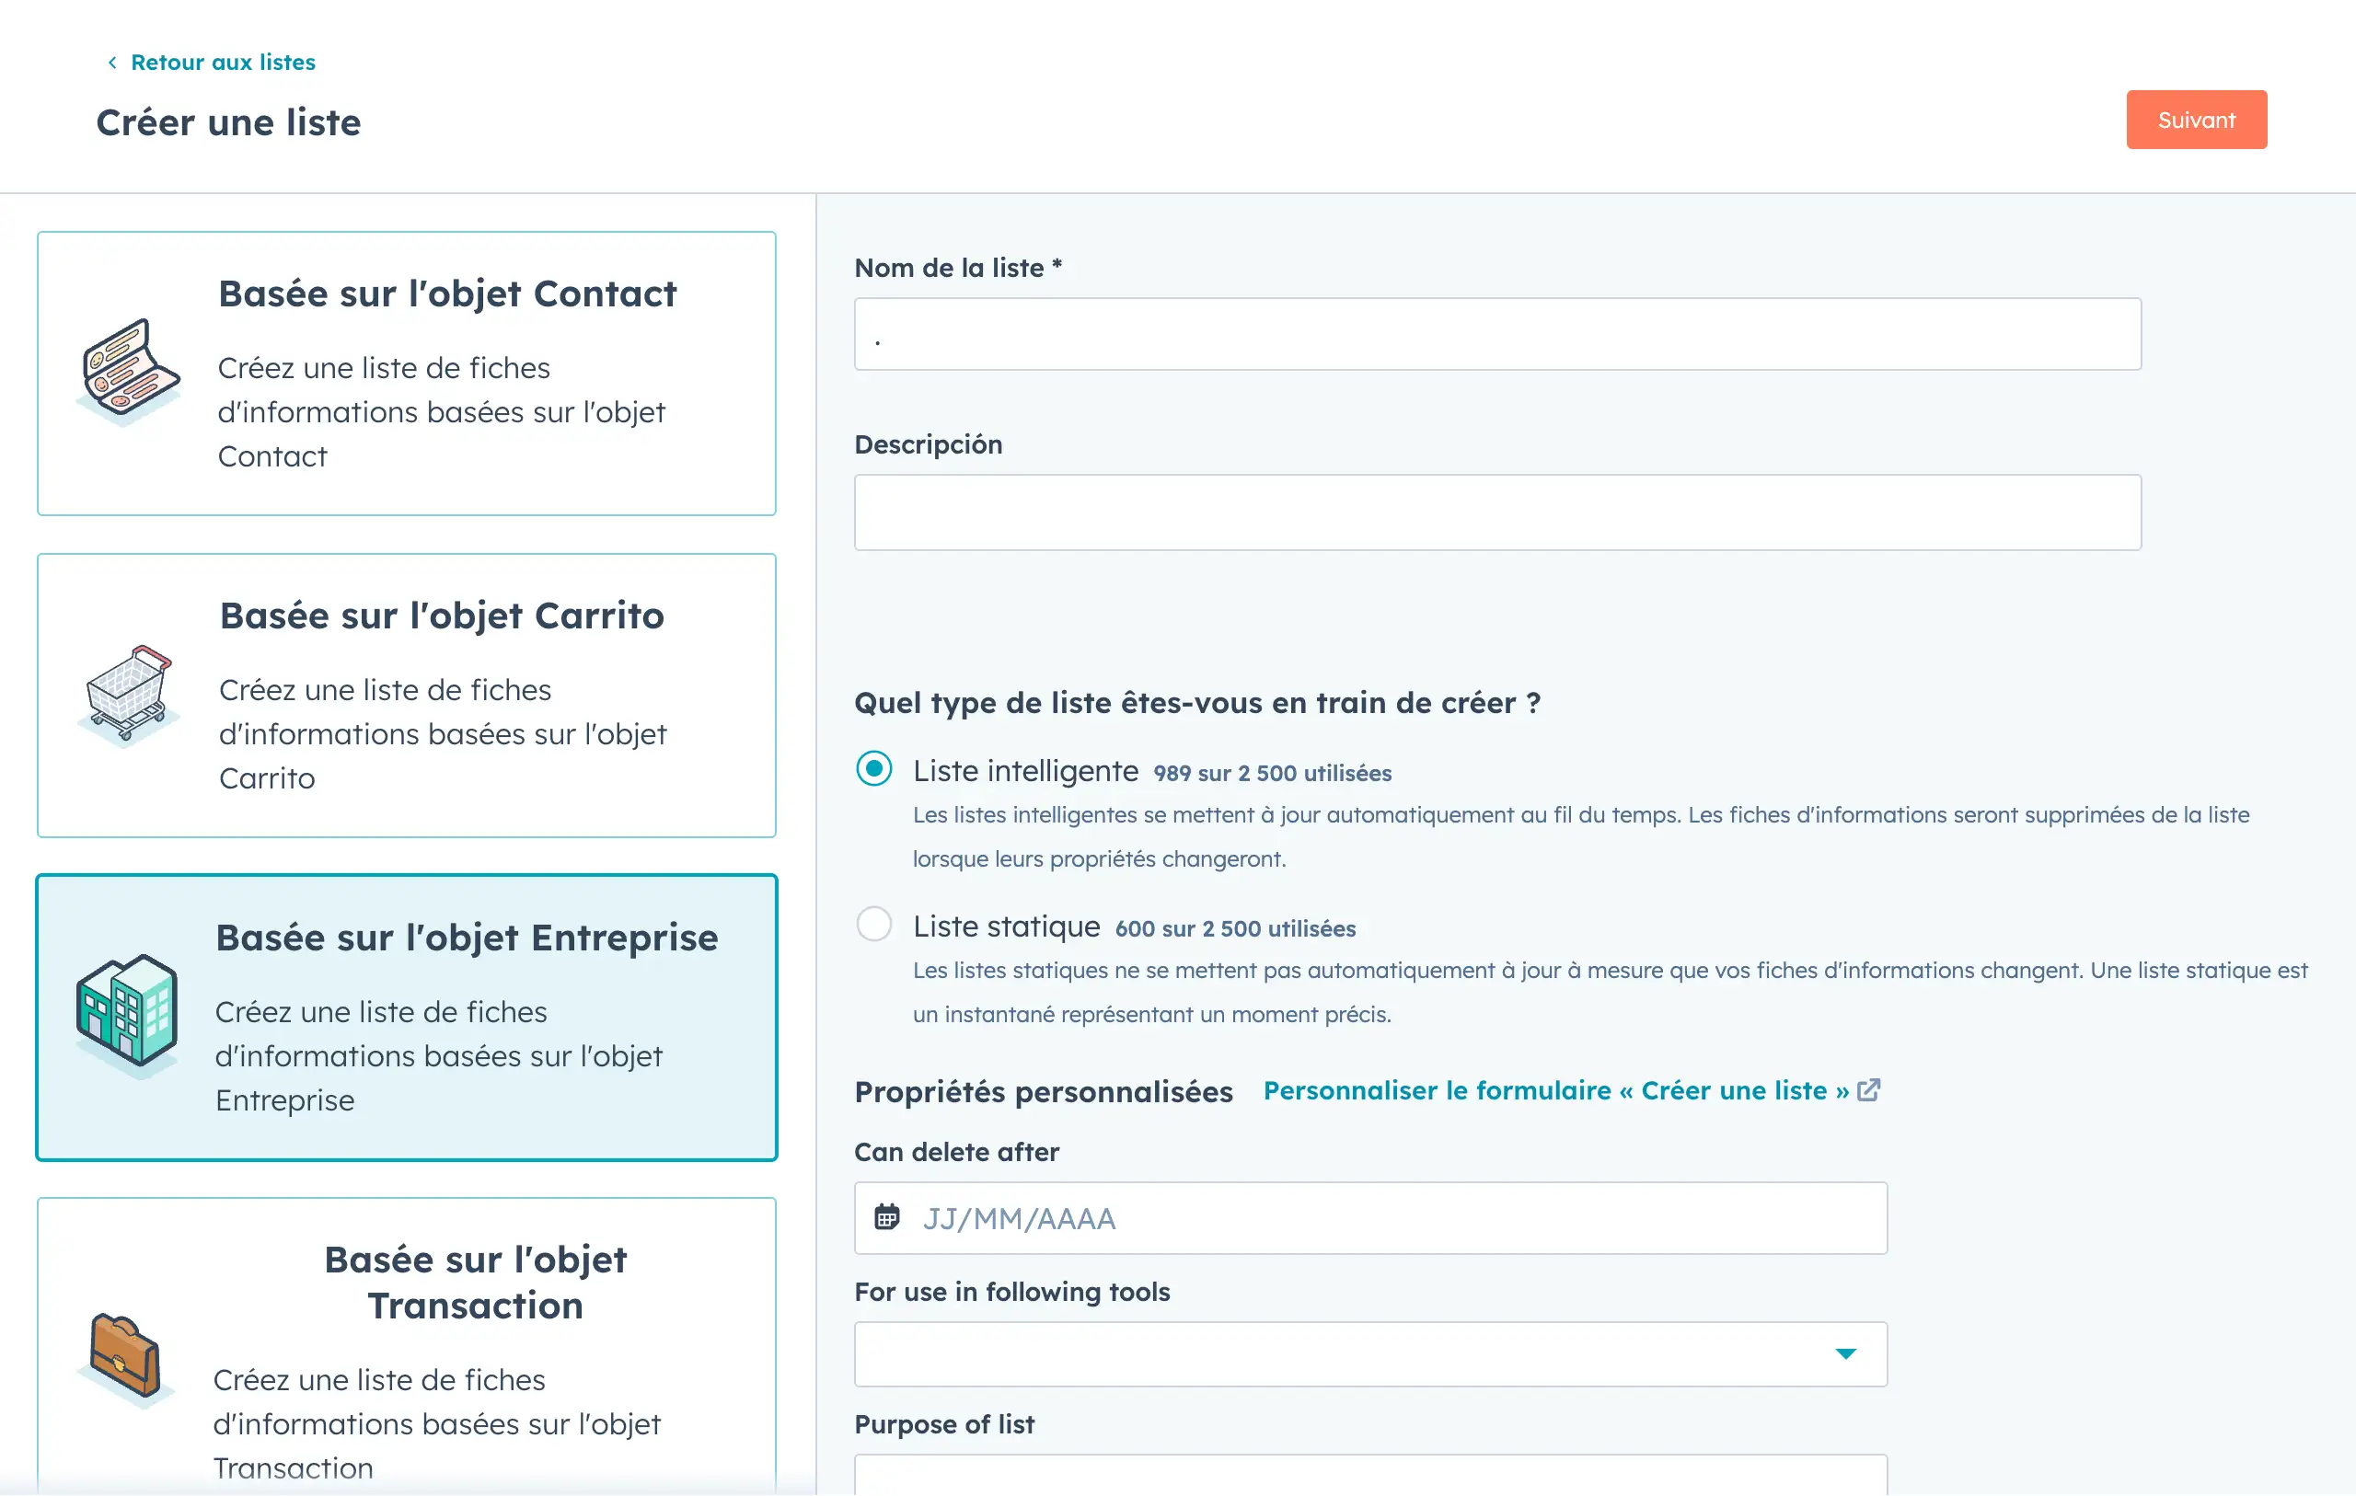The width and height of the screenshot is (2356, 1496).
Task: Choose the Basée sur l'objet Contact card
Action: (x=407, y=374)
